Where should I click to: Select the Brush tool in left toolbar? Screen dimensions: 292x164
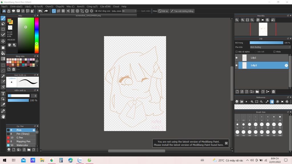coord(3,18)
